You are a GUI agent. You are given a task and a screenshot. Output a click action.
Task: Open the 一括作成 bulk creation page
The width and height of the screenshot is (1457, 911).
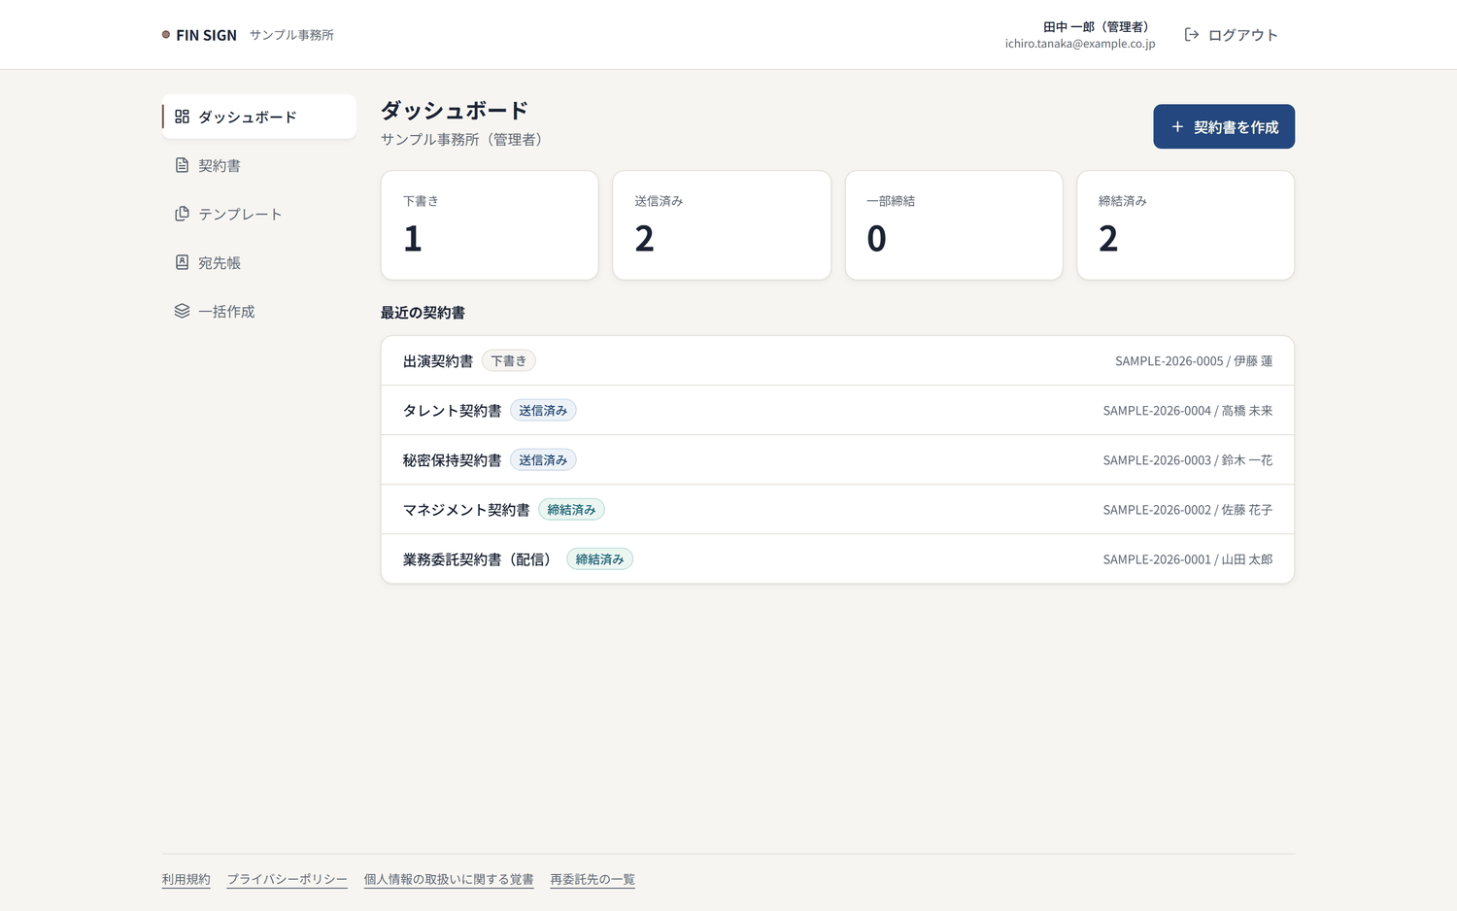(259, 311)
